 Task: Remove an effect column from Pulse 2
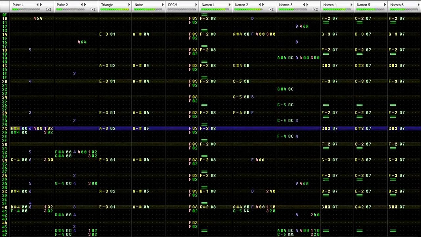tap(82, 5)
